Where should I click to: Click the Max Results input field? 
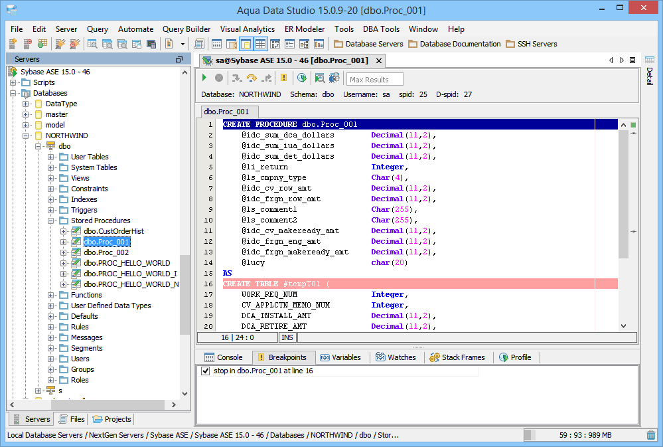point(375,80)
